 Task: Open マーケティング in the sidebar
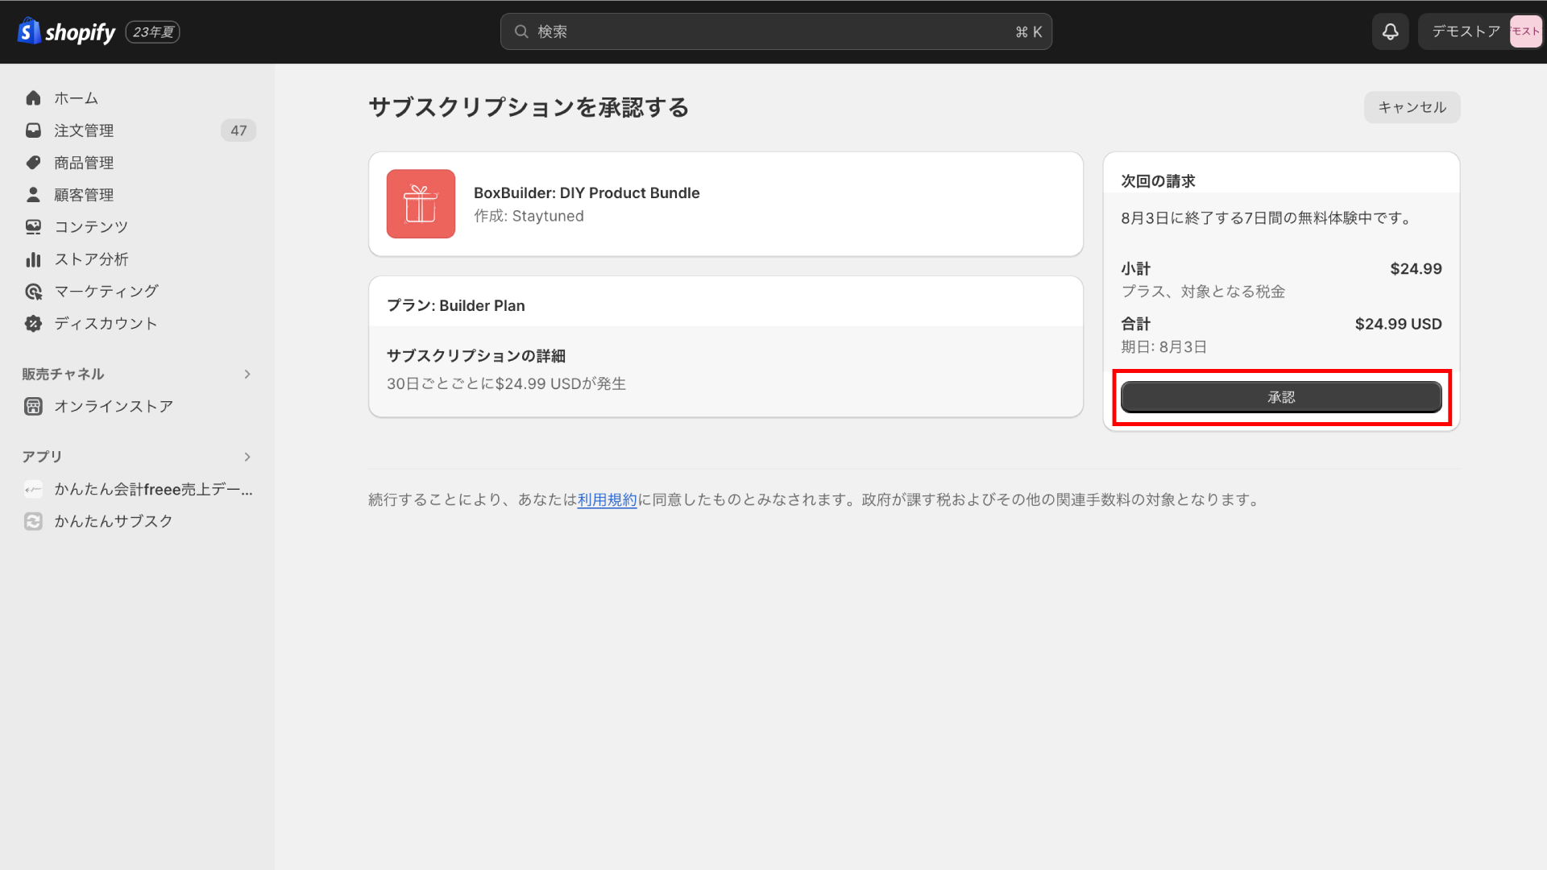click(106, 292)
